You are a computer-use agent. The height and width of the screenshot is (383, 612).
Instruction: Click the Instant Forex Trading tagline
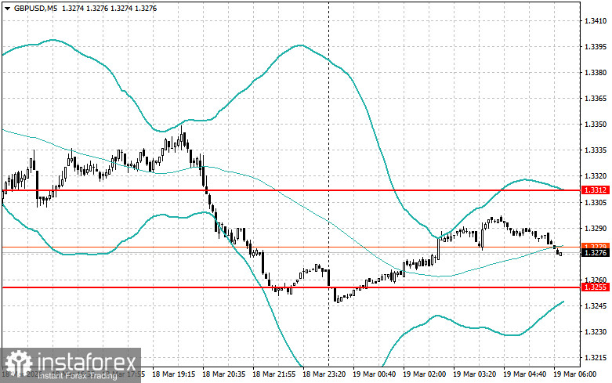[x=78, y=376]
